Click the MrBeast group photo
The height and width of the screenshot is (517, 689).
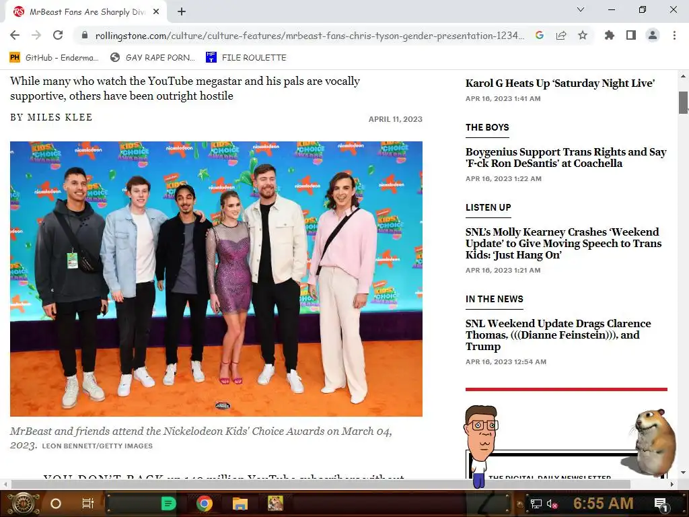[216, 279]
